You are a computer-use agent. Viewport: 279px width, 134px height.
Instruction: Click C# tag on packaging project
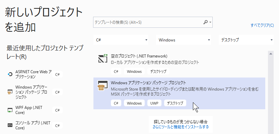116,103
